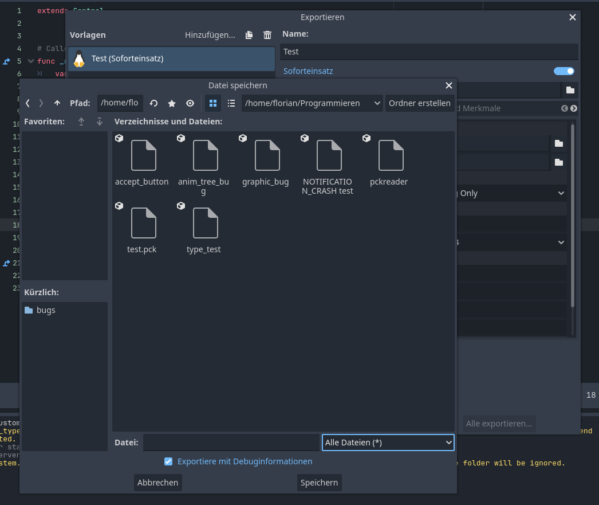Open the Hinzufügen templates menu
Viewport: 599px width, 505px height.
[210, 35]
